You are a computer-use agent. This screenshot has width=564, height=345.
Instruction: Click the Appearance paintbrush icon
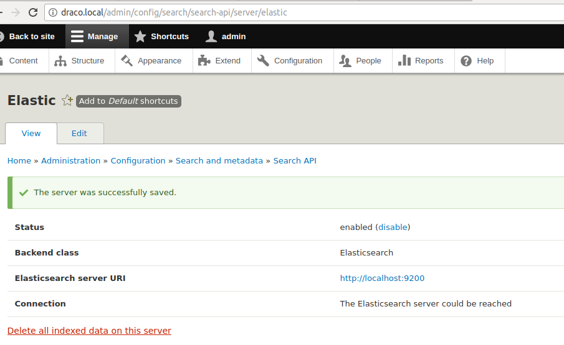coord(127,61)
